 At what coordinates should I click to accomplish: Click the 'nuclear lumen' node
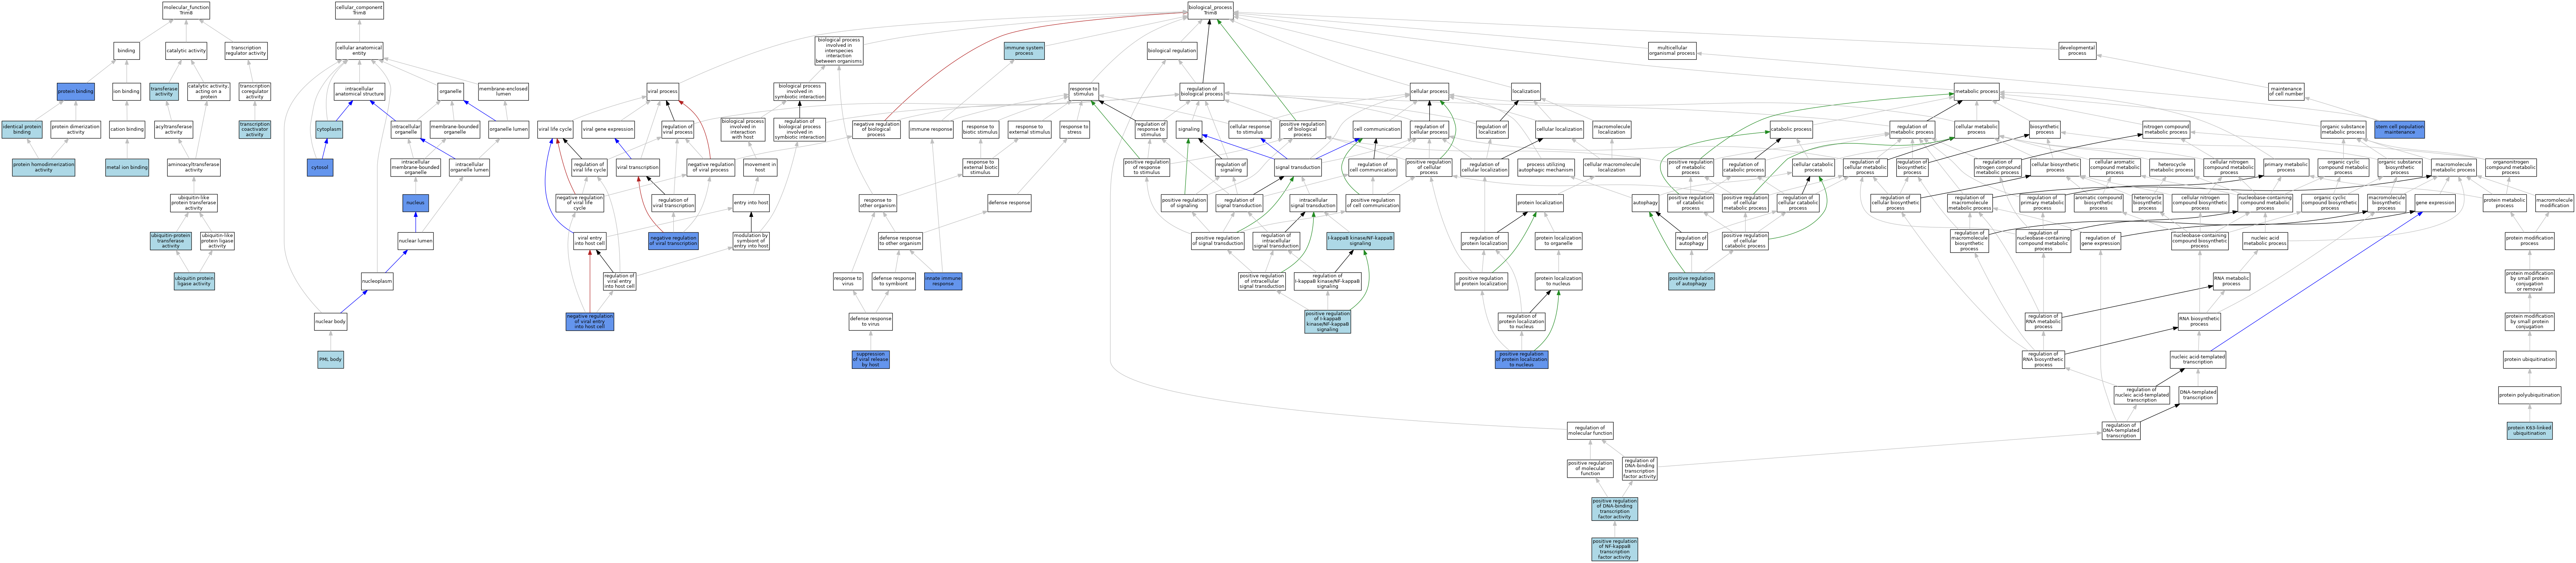[416, 241]
